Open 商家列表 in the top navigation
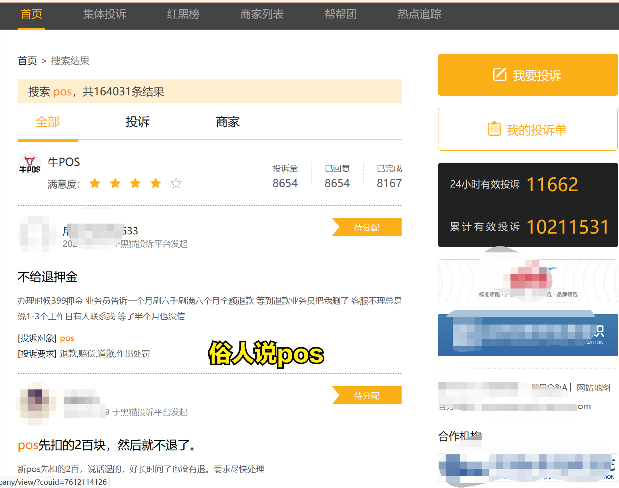This screenshot has height=488, width=619. 262,14
